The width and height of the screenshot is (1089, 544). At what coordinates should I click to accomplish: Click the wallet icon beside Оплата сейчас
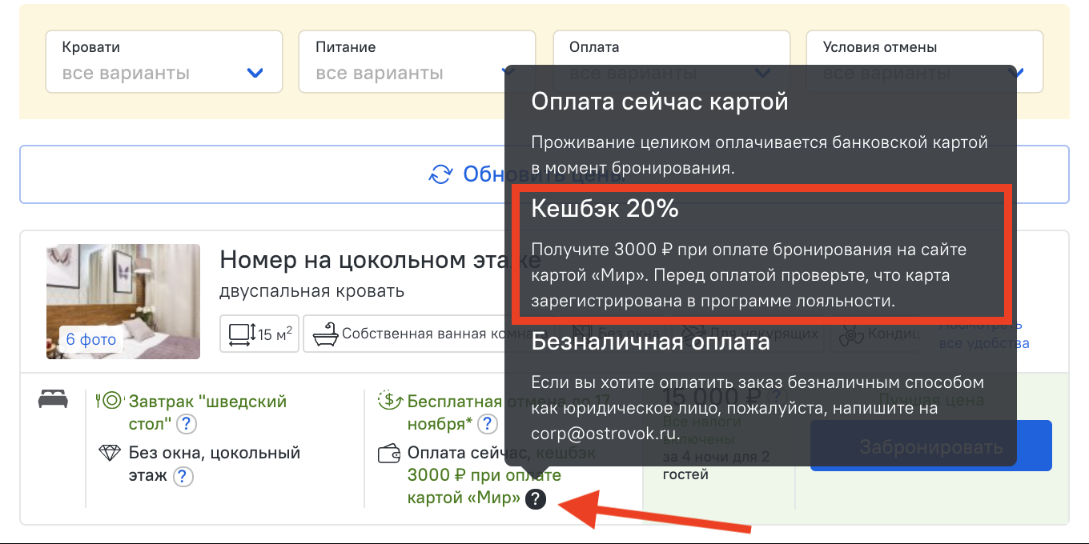[389, 454]
